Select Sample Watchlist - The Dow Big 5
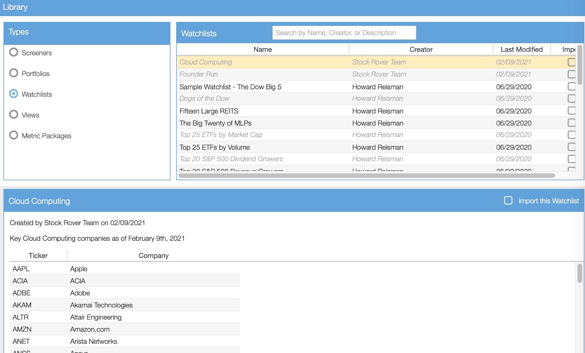Screen dimensions: 585x353 point(376,87)
